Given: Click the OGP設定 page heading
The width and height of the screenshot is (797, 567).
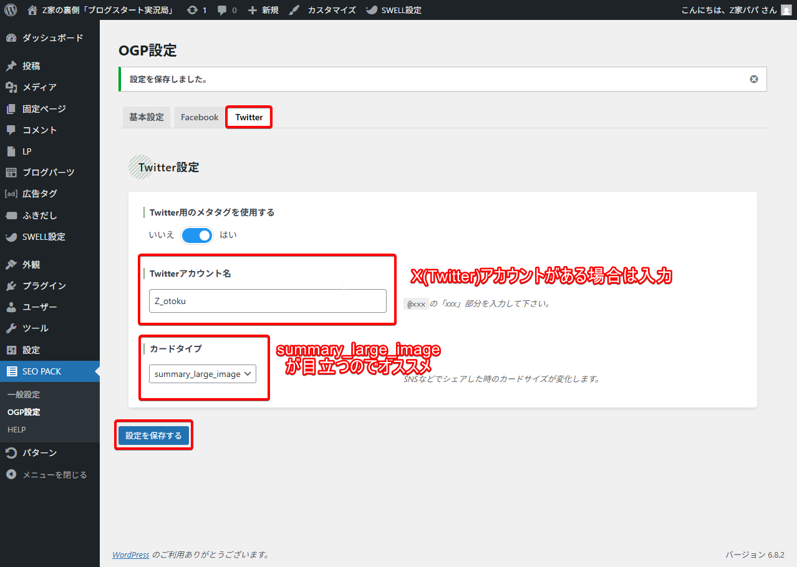Looking at the screenshot, I should click(x=148, y=50).
